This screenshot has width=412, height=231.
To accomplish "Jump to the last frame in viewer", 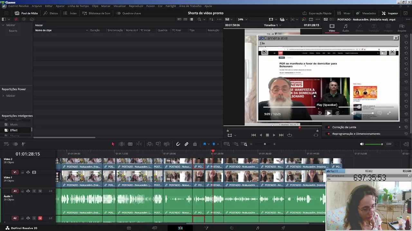I will tap(281, 135).
